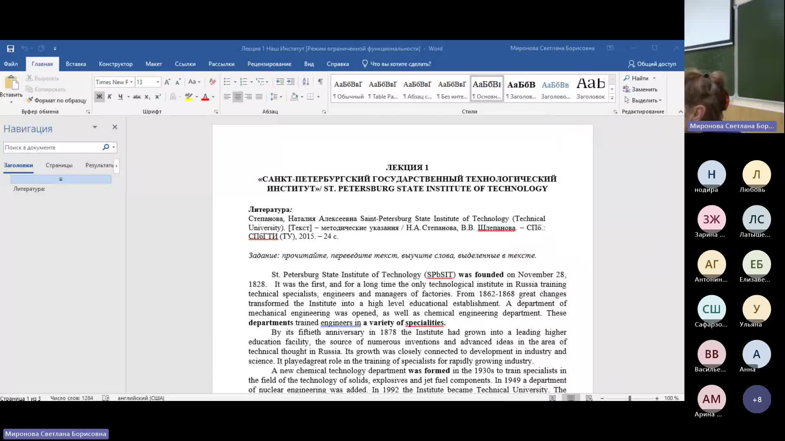Toggle underline Ч formatting
The height and width of the screenshot is (441, 785).
click(120, 97)
